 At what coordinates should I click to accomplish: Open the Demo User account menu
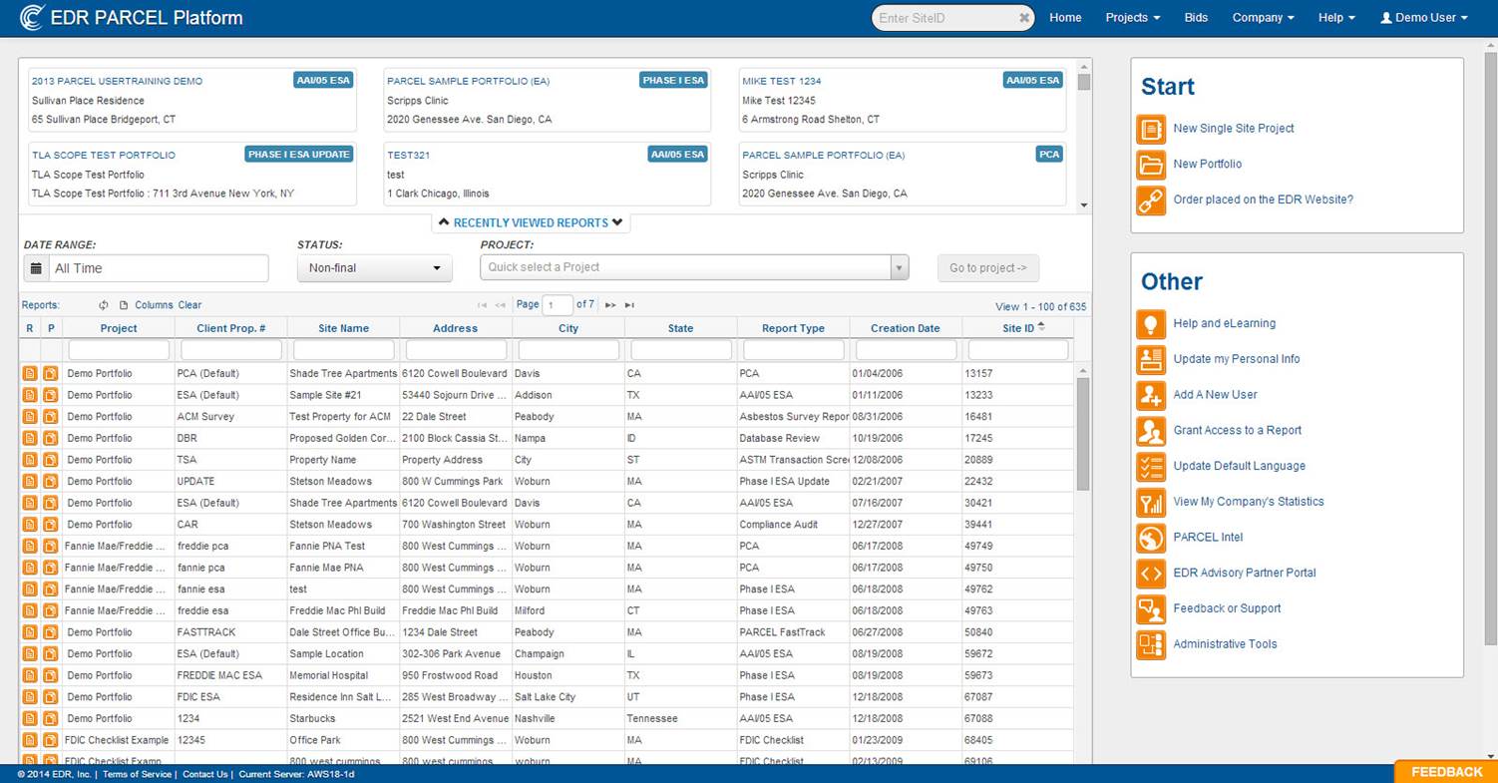pyautogui.click(x=1424, y=18)
